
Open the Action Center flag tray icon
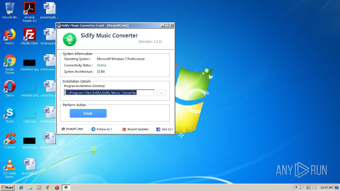302,188
